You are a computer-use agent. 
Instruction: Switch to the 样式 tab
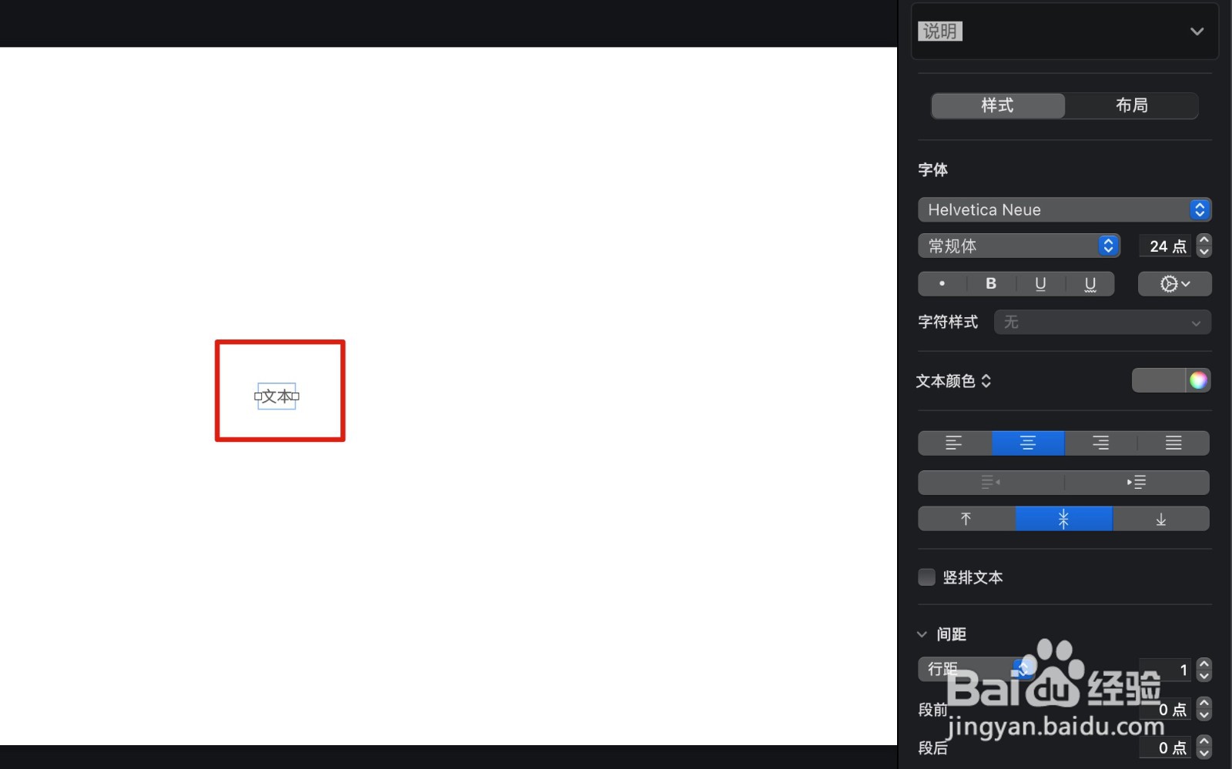(x=998, y=105)
